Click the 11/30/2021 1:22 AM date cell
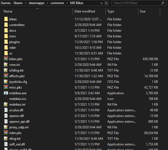168x150 pixels. point(89,76)
